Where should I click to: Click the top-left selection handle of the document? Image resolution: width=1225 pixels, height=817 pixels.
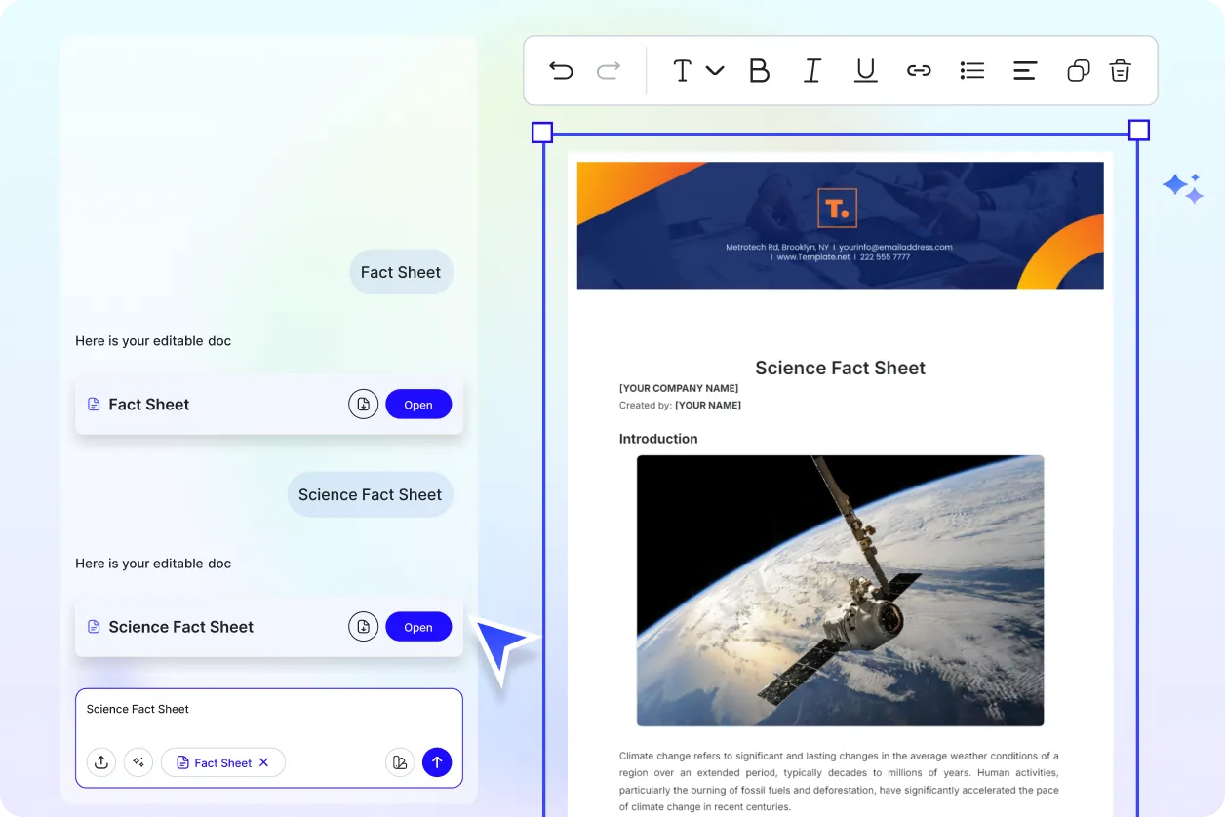(x=542, y=133)
